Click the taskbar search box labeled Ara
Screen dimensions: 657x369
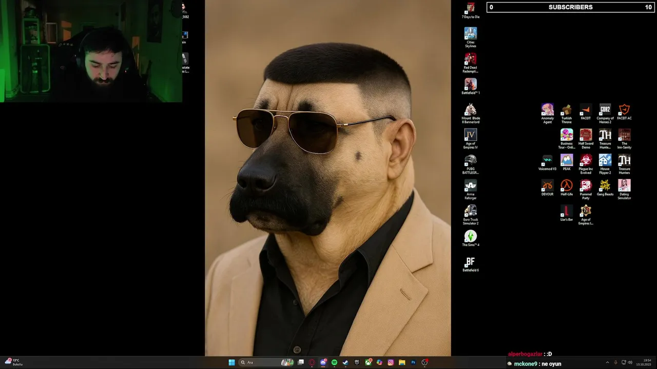pyautogui.click(x=266, y=362)
